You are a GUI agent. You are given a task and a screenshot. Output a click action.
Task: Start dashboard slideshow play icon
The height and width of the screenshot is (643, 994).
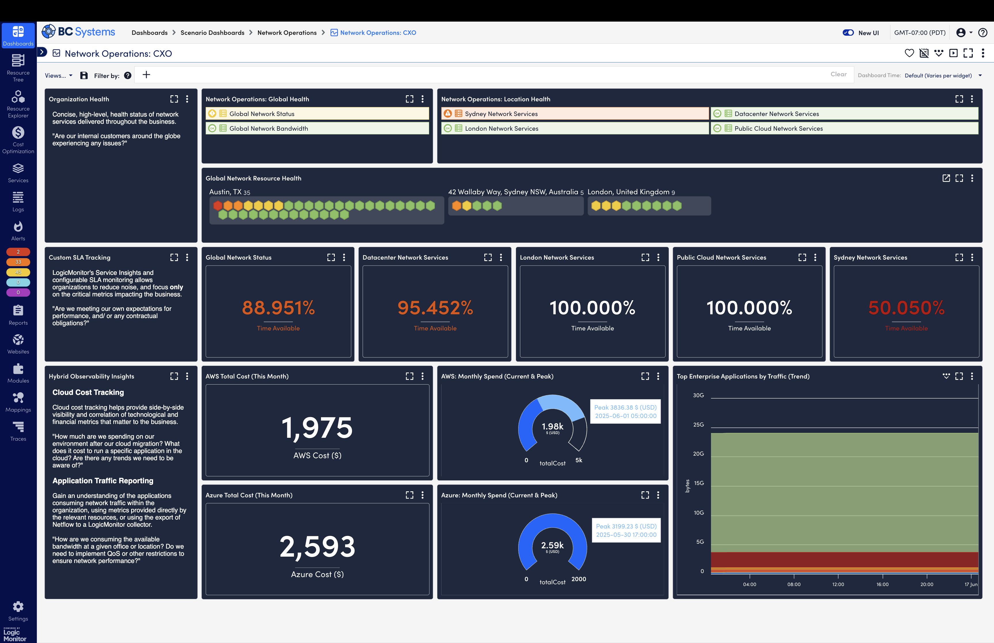click(x=953, y=53)
